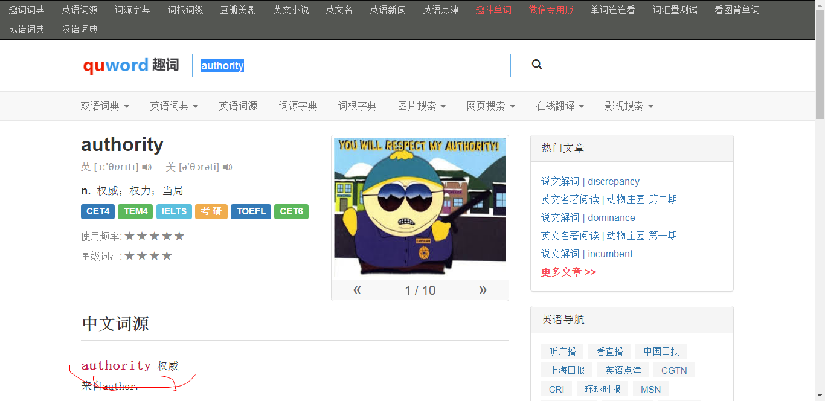Click the 1 / 10 image counter
The width and height of the screenshot is (825, 401).
tap(420, 290)
